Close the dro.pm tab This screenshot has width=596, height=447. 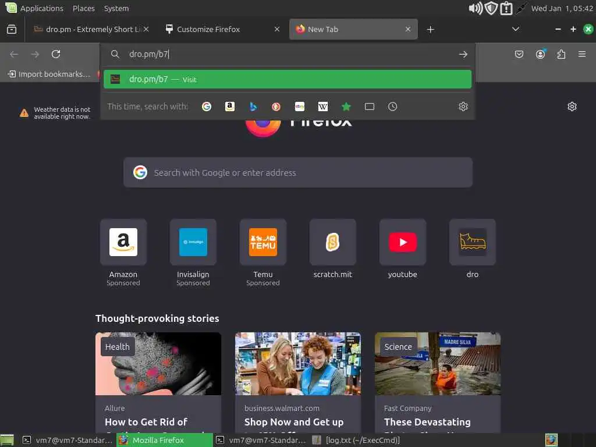[x=146, y=29]
